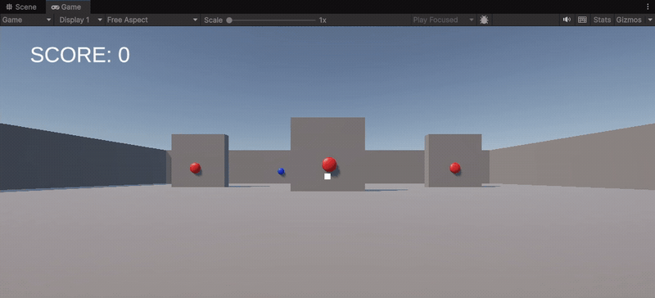Click the SCORE: 0 text

[x=80, y=55]
